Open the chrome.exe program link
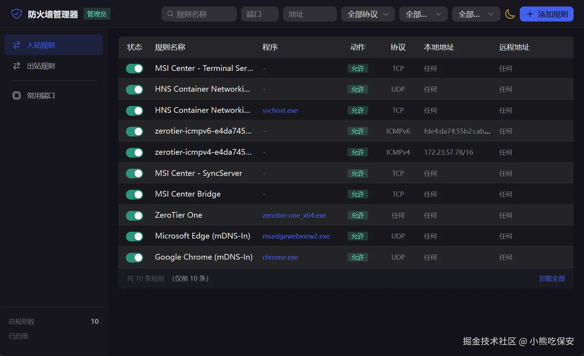Viewport: 584px width, 356px height. [x=280, y=257]
